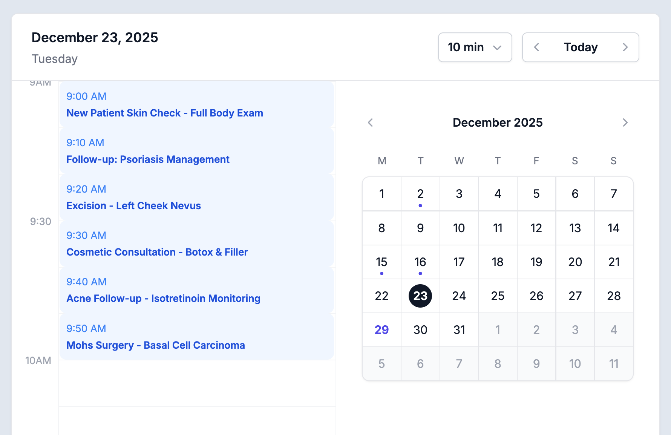This screenshot has height=435, width=671.
Task: Select December 2 in mini calendar
Action: [x=420, y=194]
